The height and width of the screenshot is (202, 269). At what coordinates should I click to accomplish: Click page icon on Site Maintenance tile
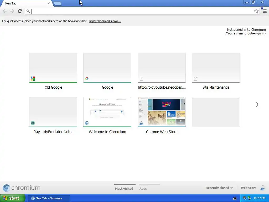click(x=195, y=79)
